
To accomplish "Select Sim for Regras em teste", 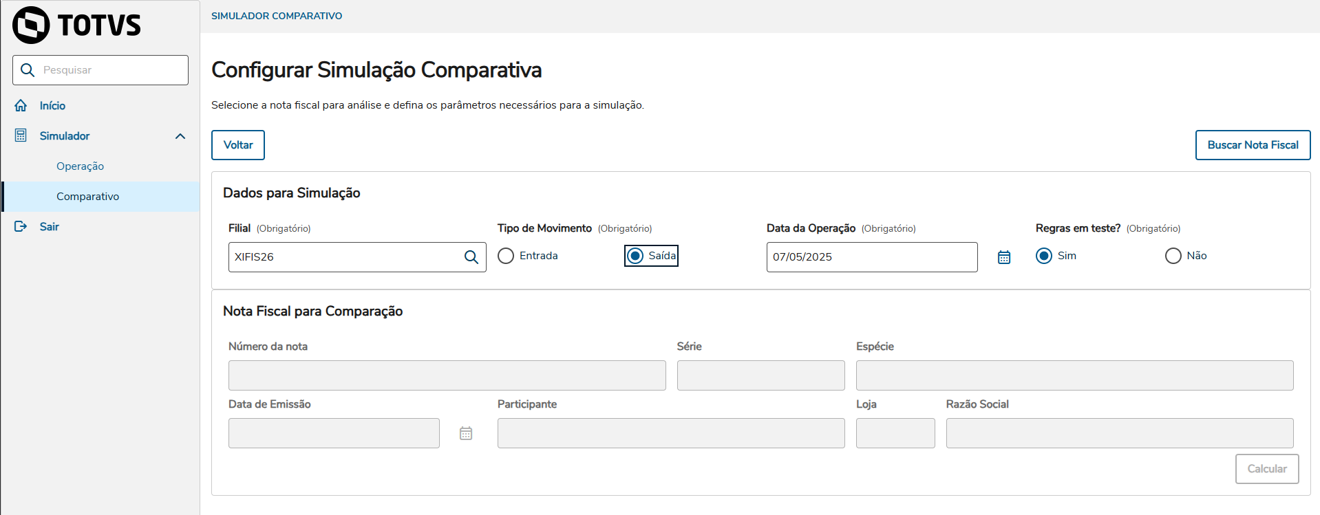I will (1044, 256).
